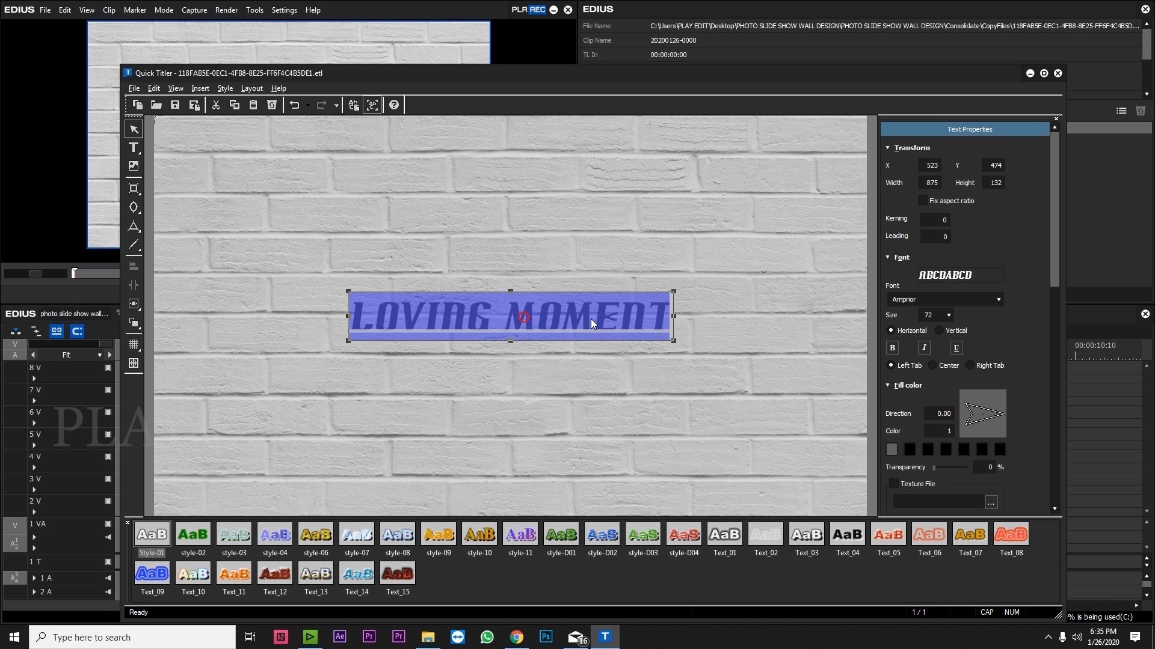Open the Quick Titler Layout menu

point(251,88)
